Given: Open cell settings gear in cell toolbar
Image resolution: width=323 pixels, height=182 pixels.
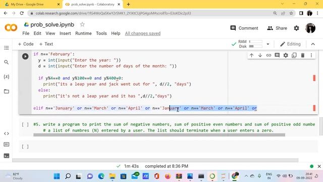Looking at the screenshot, I should tap(286, 55).
